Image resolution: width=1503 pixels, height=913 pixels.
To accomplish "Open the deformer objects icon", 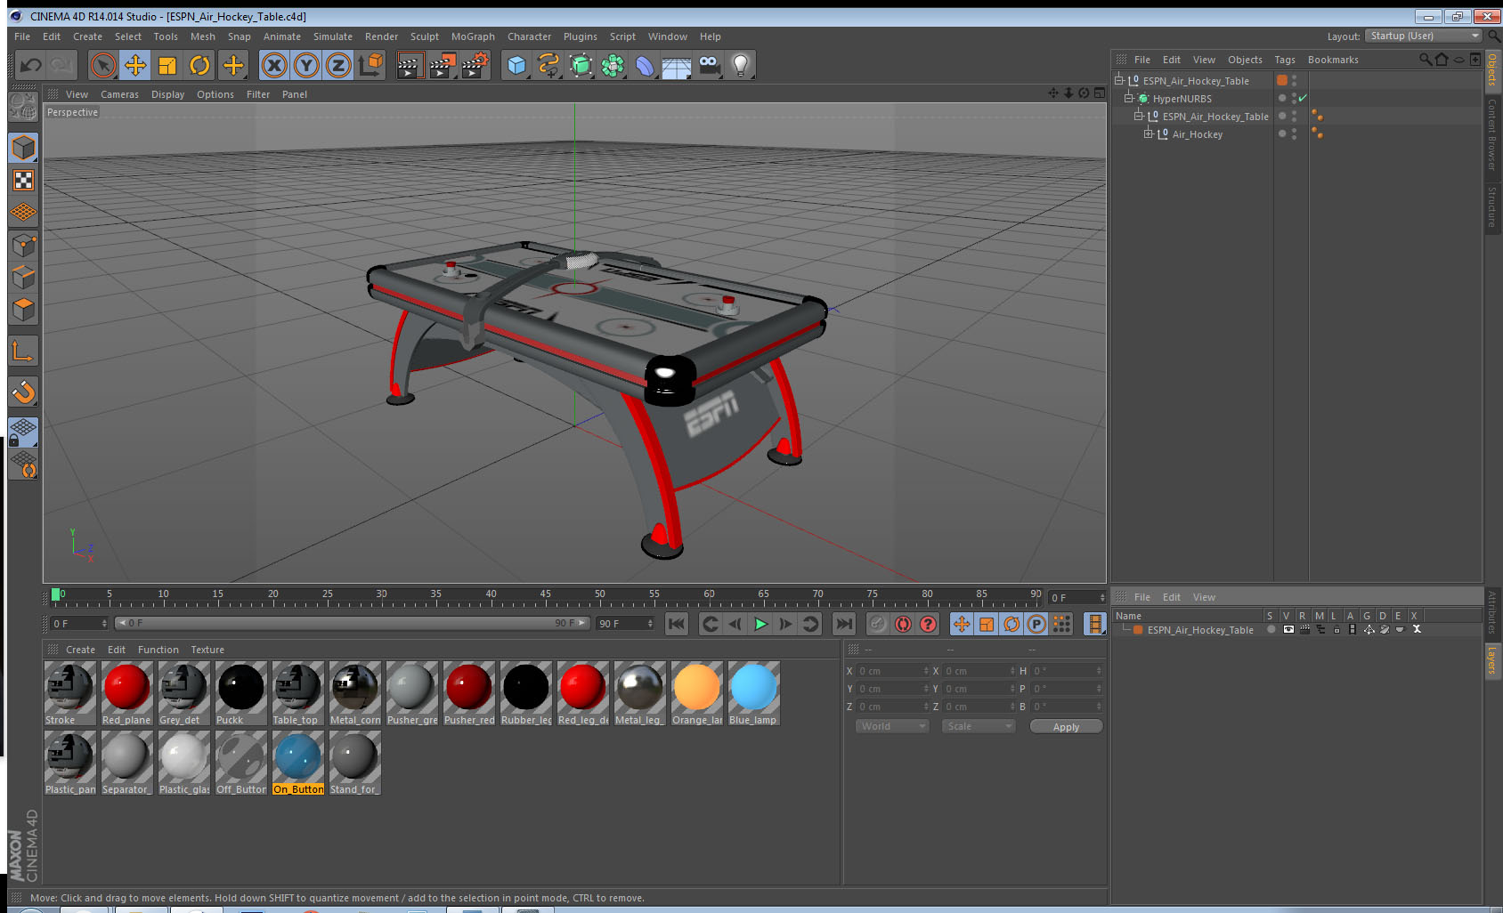I will pos(645,65).
